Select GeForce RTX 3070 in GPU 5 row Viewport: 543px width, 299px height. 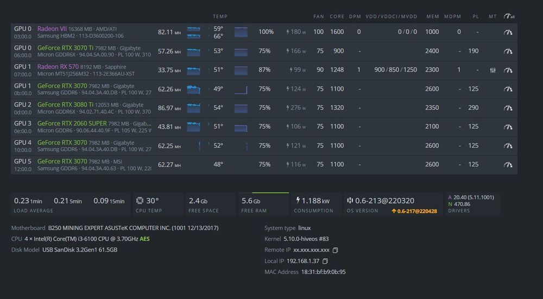pyautogui.click(x=62, y=161)
